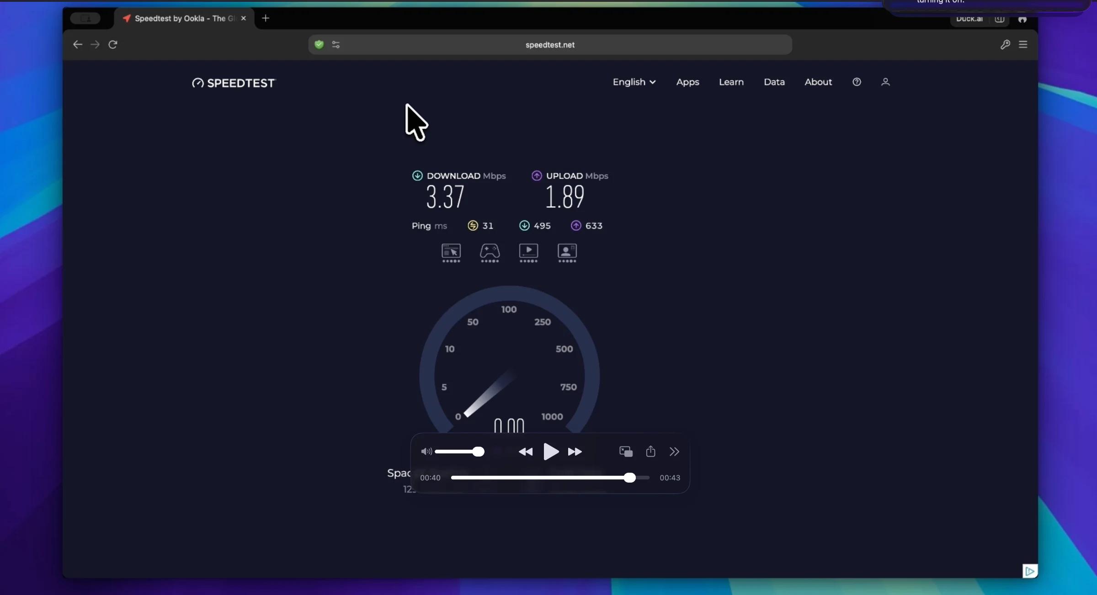Click the AdChoices icon at bottom right
The width and height of the screenshot is (1097, 595).
pos(1030,571)
